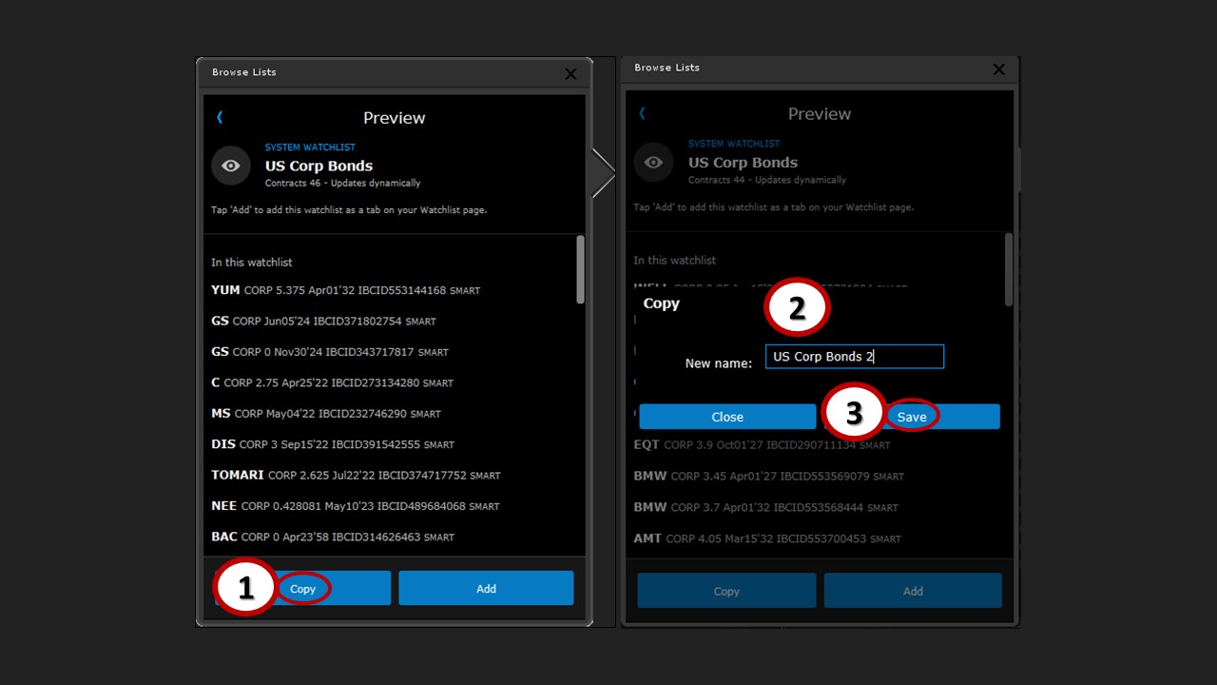Click the back chevron in right Preview panel
This screenshot has height=685, width=1217.
point(643,113)
